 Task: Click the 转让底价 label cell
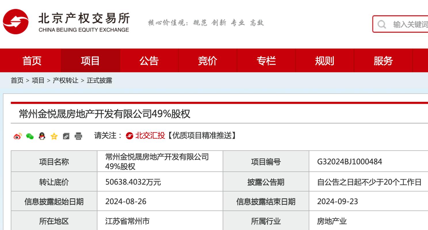click(x=54, y=182)
